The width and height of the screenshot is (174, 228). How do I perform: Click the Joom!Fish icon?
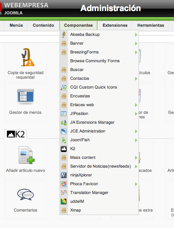click(x=64, y=140)
